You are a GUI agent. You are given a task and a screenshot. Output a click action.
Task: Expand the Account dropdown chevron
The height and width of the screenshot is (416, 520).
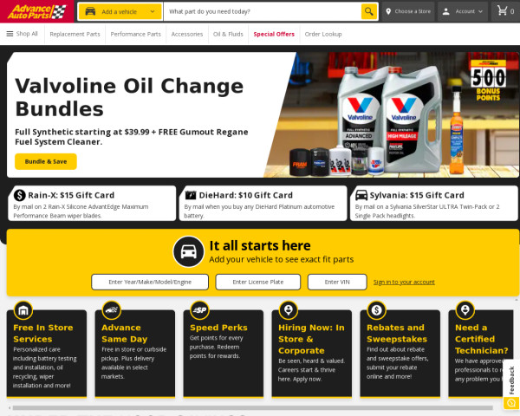(480, 11)
